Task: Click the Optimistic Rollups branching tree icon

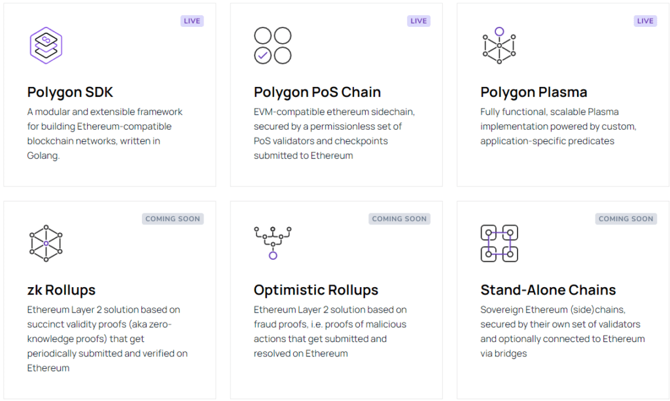Action: pos(272,242)
